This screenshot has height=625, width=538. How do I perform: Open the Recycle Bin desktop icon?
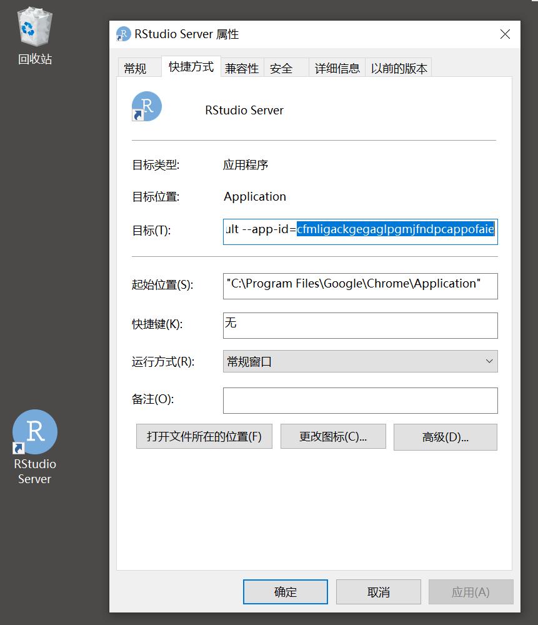point(35,36)
